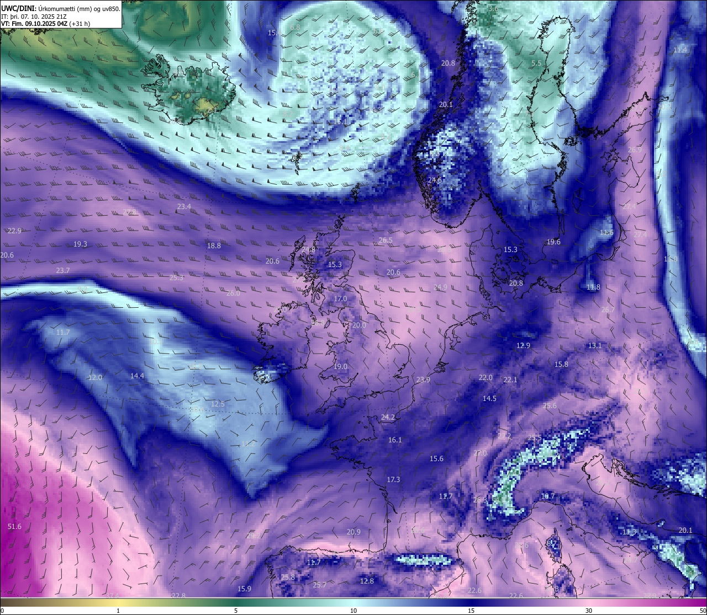Click the 11.4 value in the northeast
The image size is (707, 615).
680,50
